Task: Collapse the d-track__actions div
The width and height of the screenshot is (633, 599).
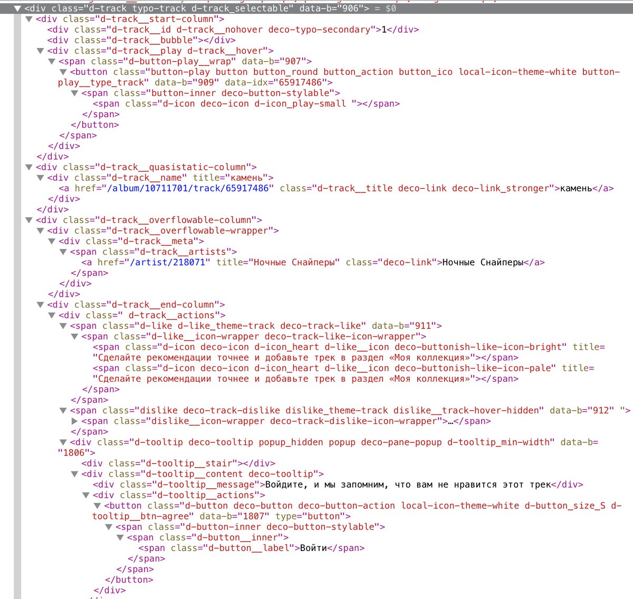Action: point(52,315)
